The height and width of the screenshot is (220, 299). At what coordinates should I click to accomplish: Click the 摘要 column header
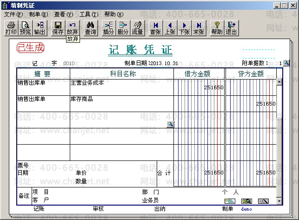click(42, 74)
